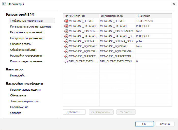Viewport: 178px width, 130px height.
Task: Click the abc icon for METABASE_PQKRBSRVNAME row
Action: (66, 51)
